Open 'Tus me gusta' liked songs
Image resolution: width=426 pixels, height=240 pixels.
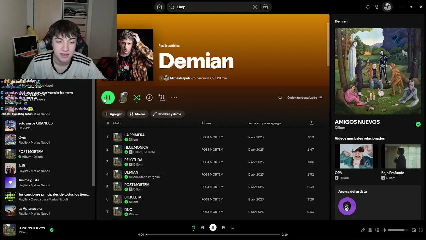pyautogui.click(x=48, y=182)
